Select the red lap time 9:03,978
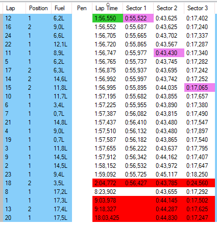The width and height of the screenshot is (217, 225). pyautogui.click(x=105, y=201)
